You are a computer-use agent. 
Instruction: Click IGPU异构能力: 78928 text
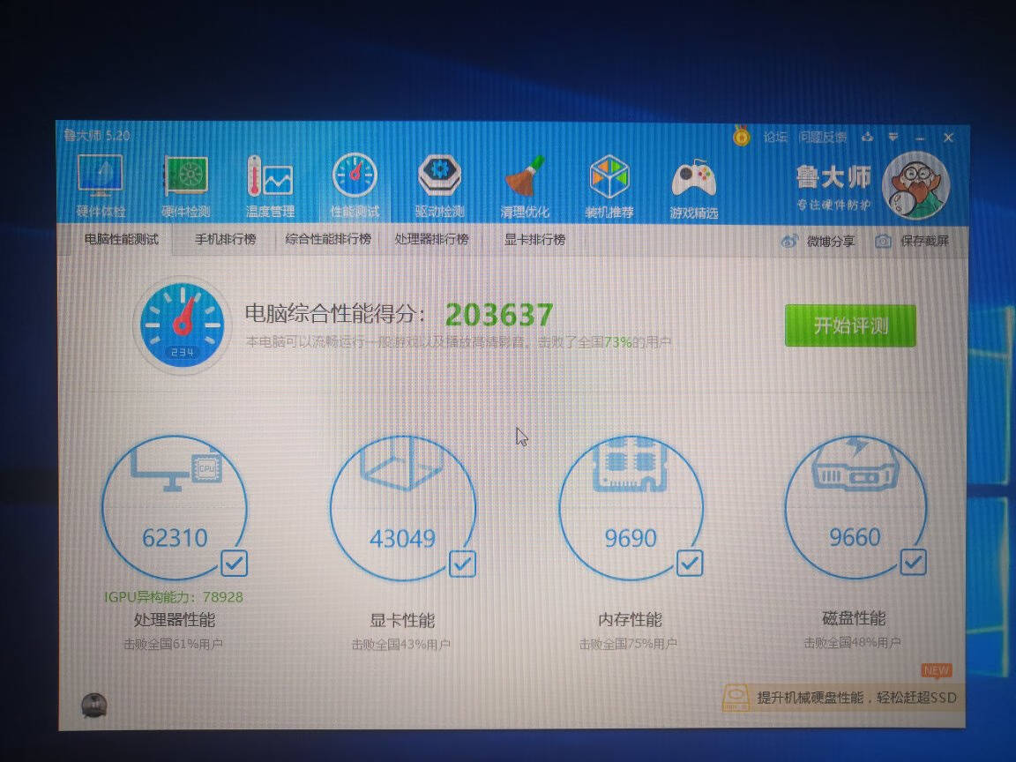(174, 597)
